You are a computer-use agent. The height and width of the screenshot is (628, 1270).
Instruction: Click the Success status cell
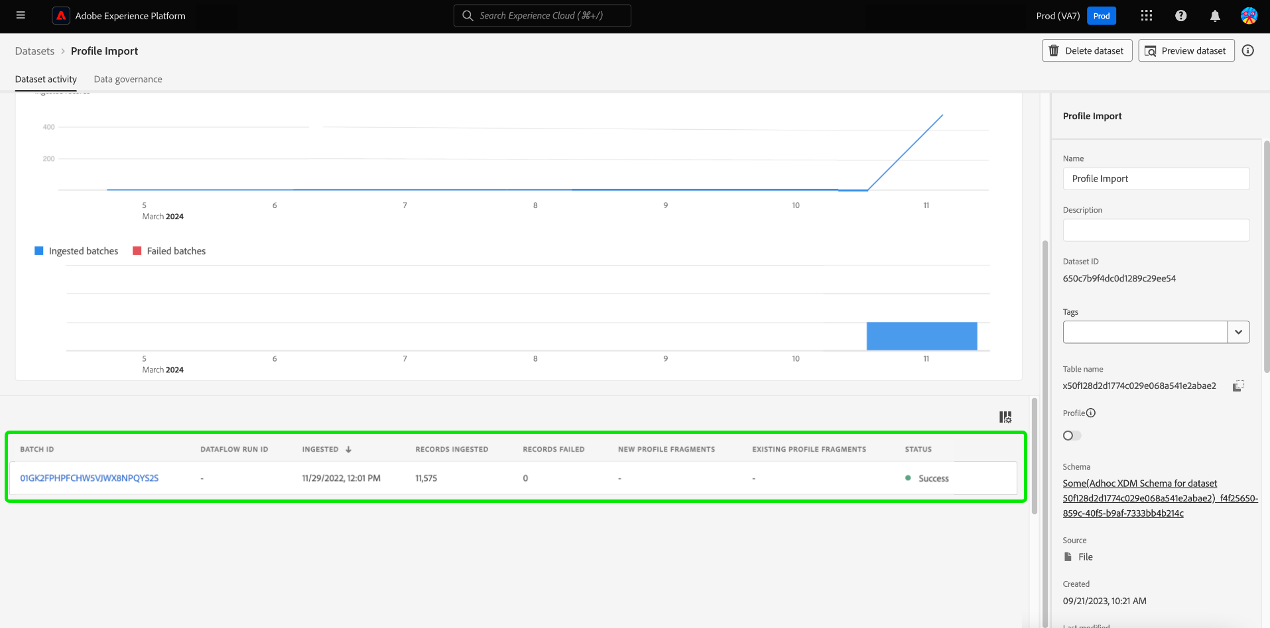point(927,478)
